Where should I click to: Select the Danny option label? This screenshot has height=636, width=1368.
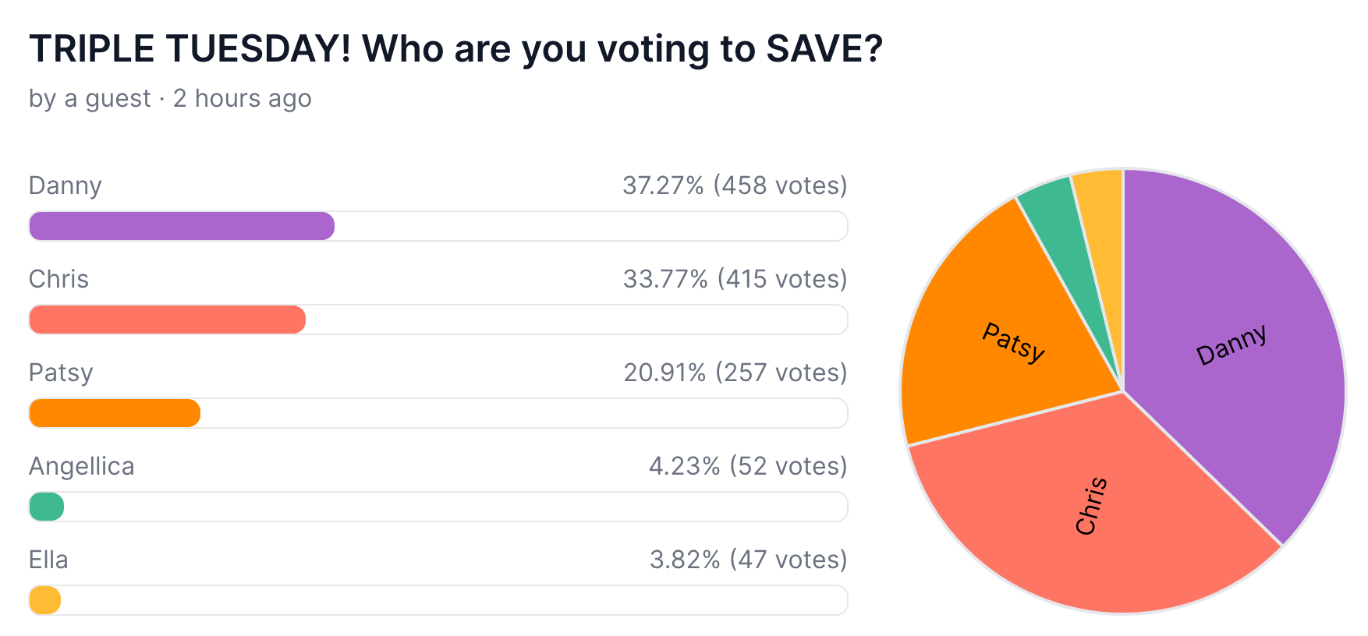coord(66,186)
